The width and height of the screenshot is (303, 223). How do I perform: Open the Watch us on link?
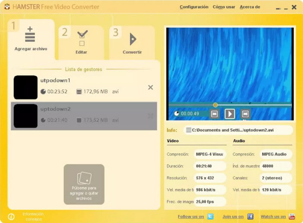tap(273, 216)
